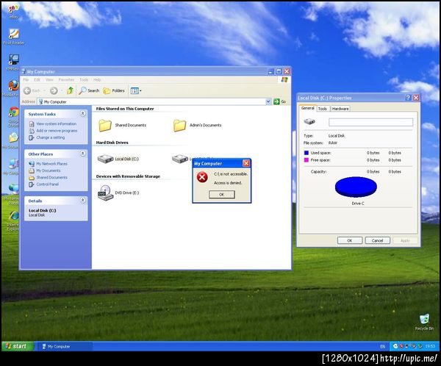This screenshot has width=441, height=366.
Task: Open Search in My Computer toolbar
Action: (x=89, y=90)
